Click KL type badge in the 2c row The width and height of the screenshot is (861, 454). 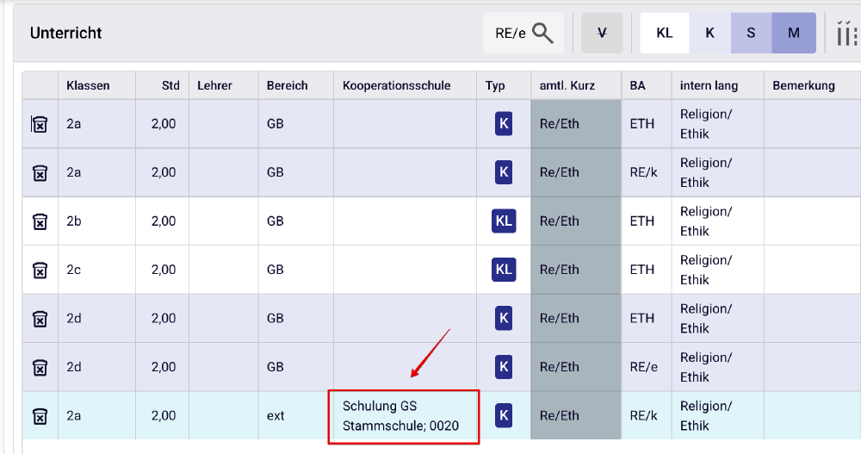504,270
